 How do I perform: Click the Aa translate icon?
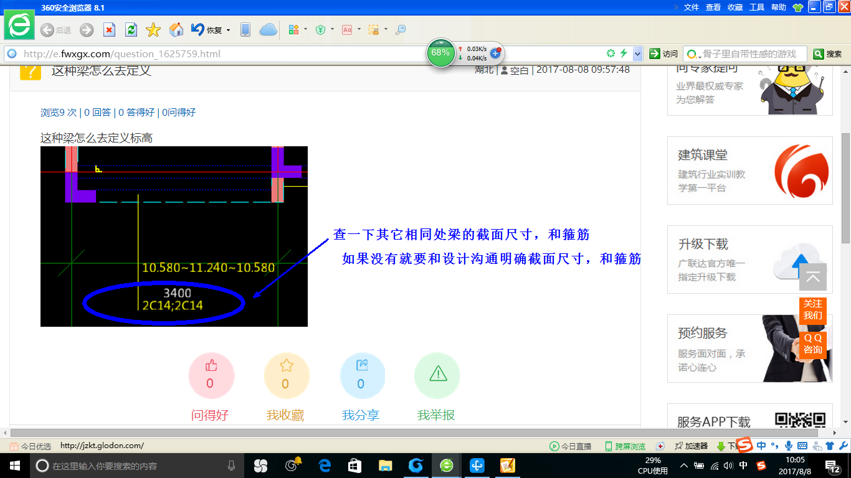(347, 30)
